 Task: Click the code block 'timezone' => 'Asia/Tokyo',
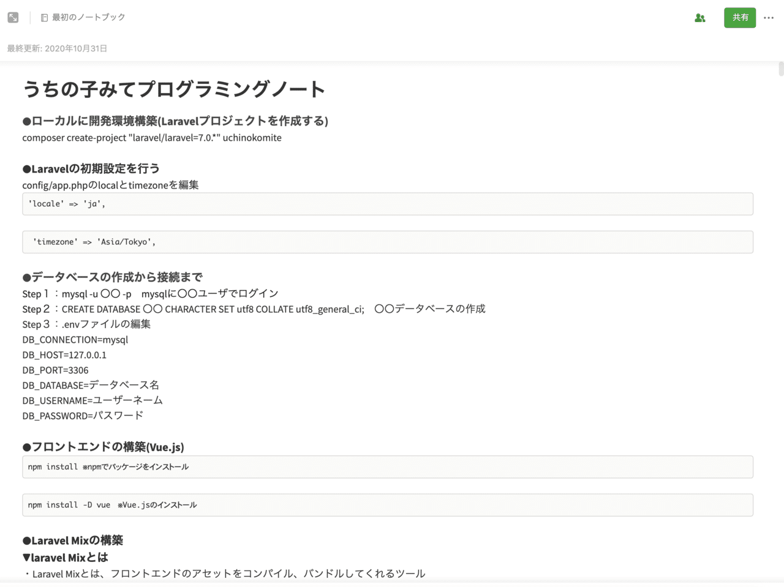(388, 242)
